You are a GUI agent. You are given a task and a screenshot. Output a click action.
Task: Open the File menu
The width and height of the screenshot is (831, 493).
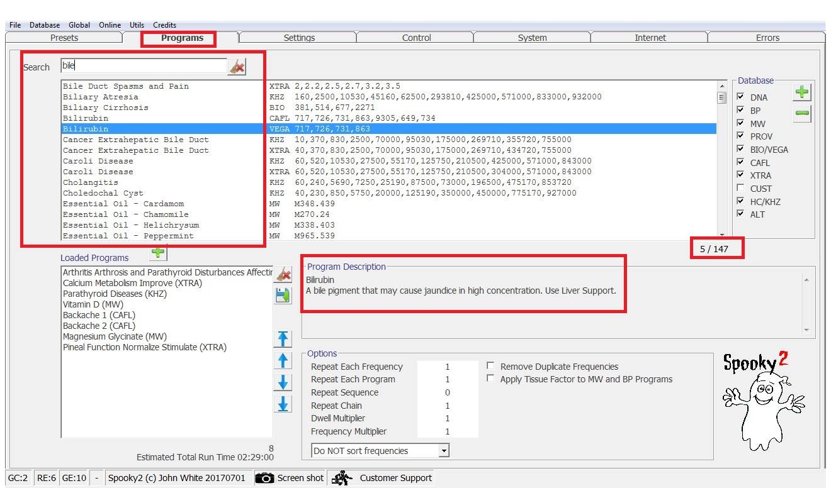coord(15,25)
